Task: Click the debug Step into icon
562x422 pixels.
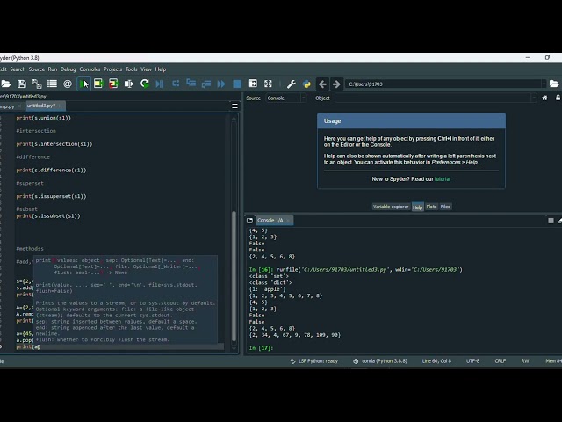Action: pos(191,84)
